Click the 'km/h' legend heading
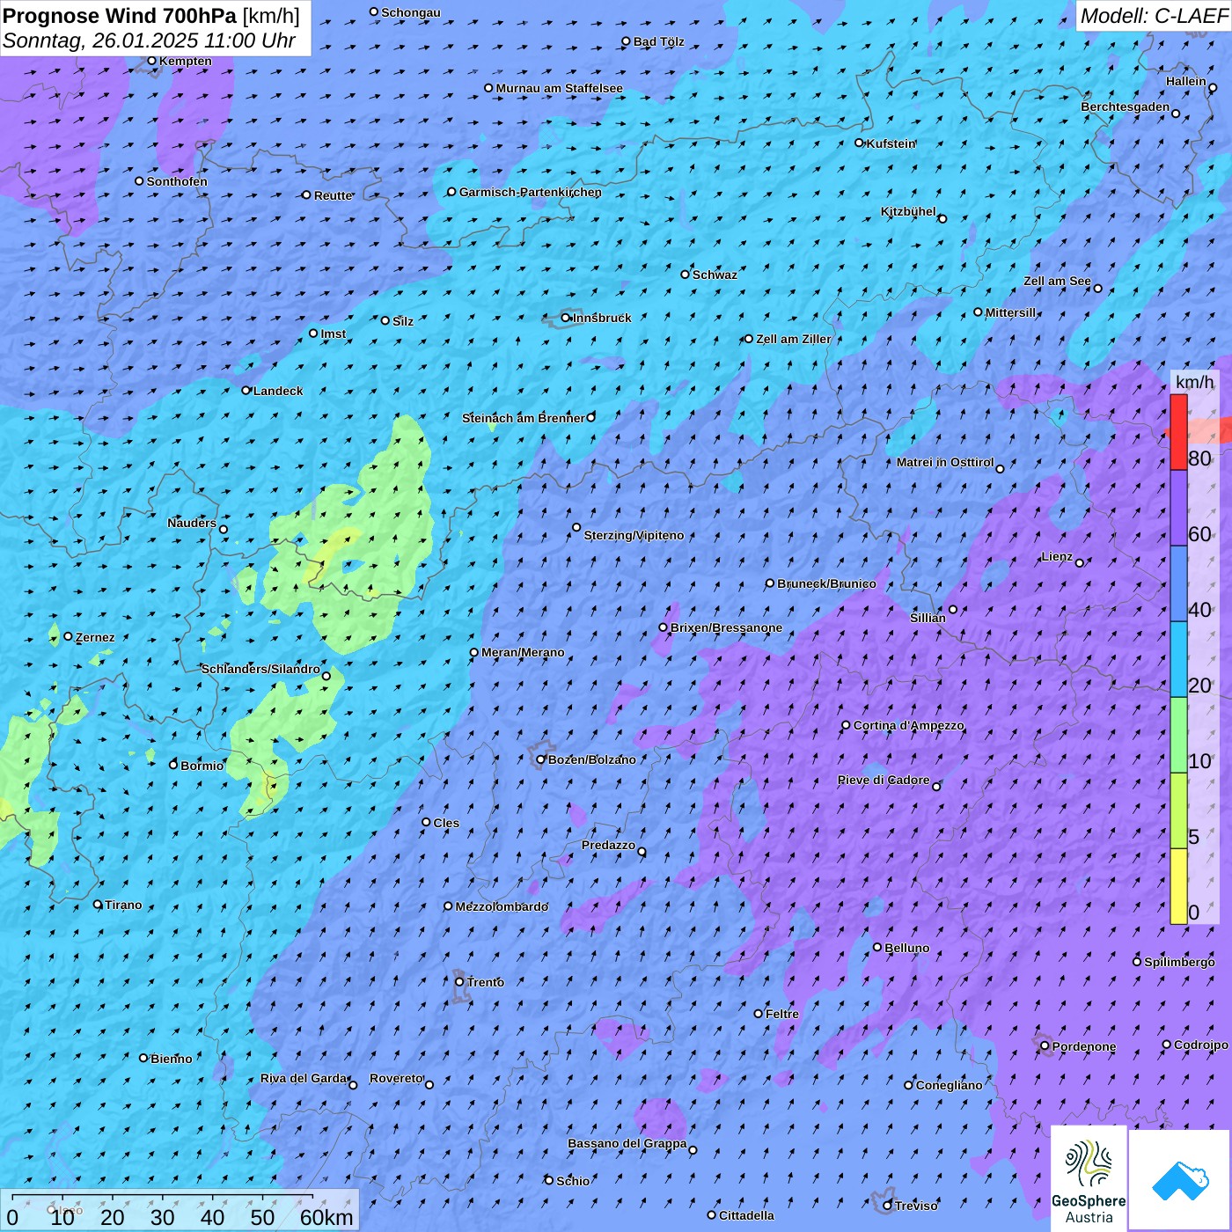This screenshot has height=1232, width=1232. coord(1195,382)
